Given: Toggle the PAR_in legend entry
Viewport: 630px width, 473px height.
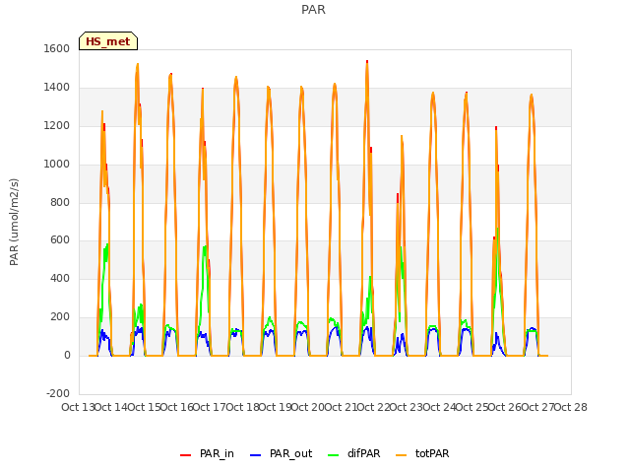Looking at the screenshot, I should coord(207,453).
